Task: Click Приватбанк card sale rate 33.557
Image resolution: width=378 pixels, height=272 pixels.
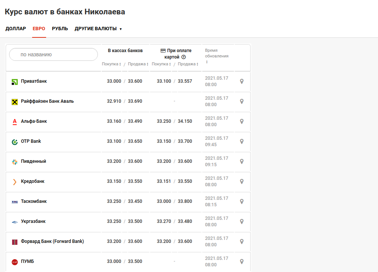Action: [x=185, y=81]
